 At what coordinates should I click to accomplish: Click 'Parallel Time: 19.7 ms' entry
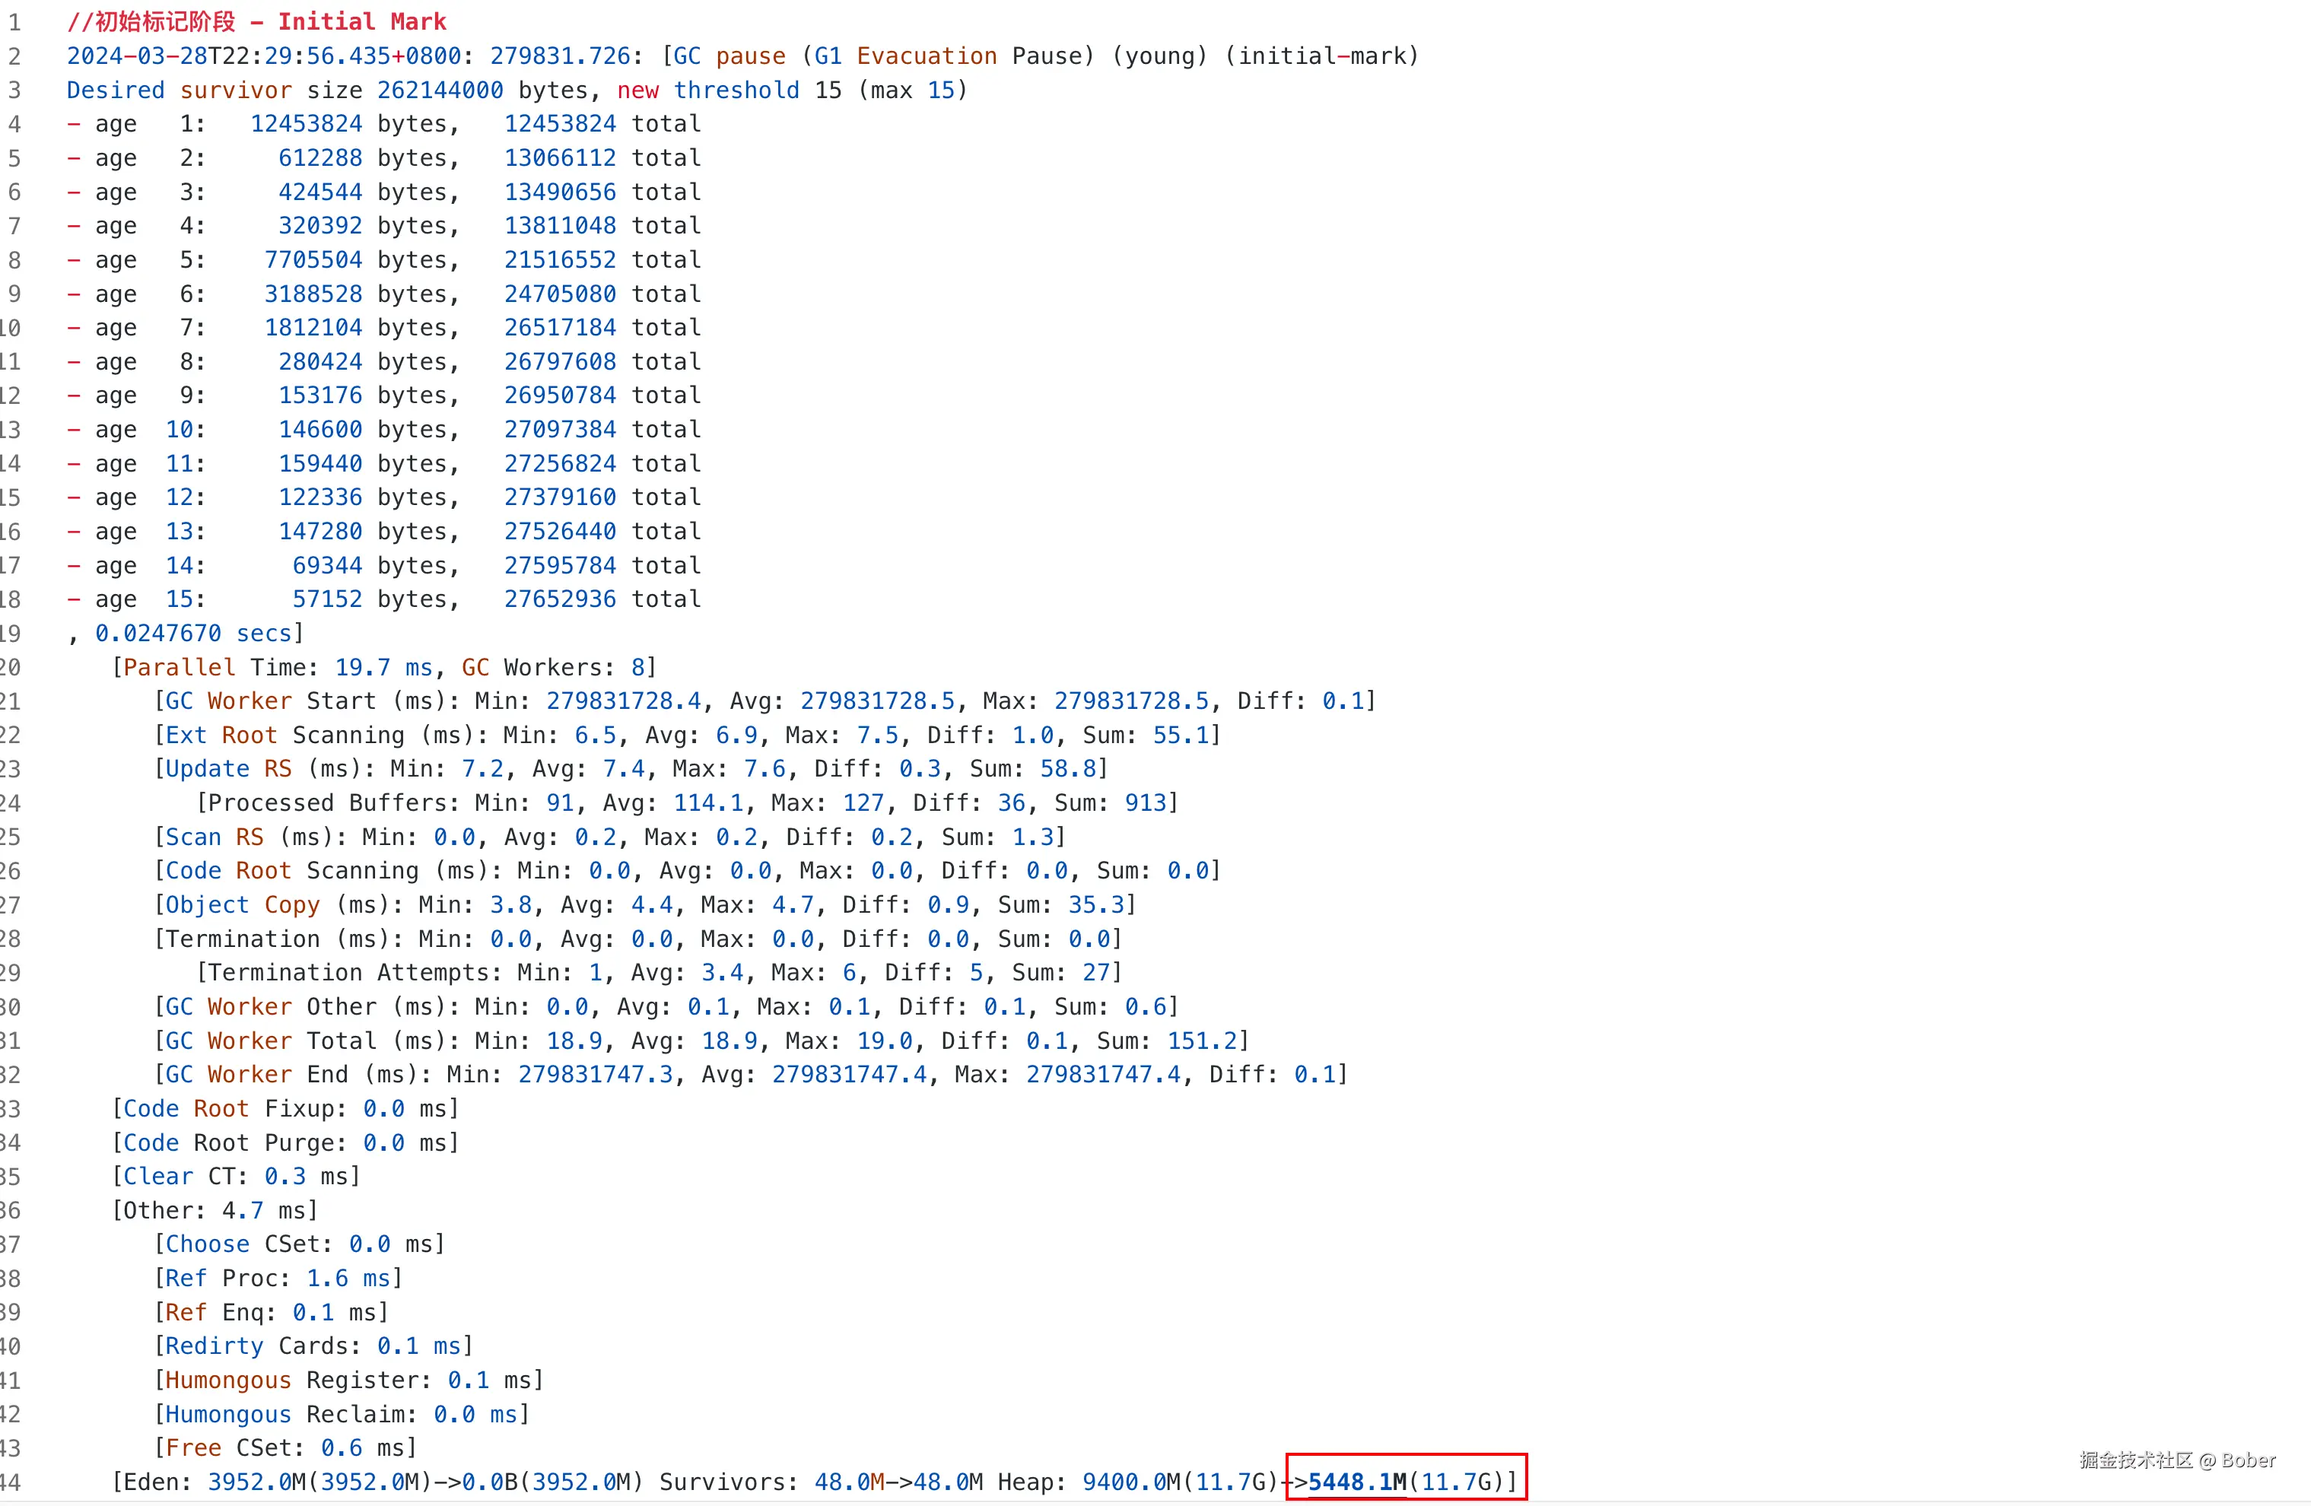point(277,667)
